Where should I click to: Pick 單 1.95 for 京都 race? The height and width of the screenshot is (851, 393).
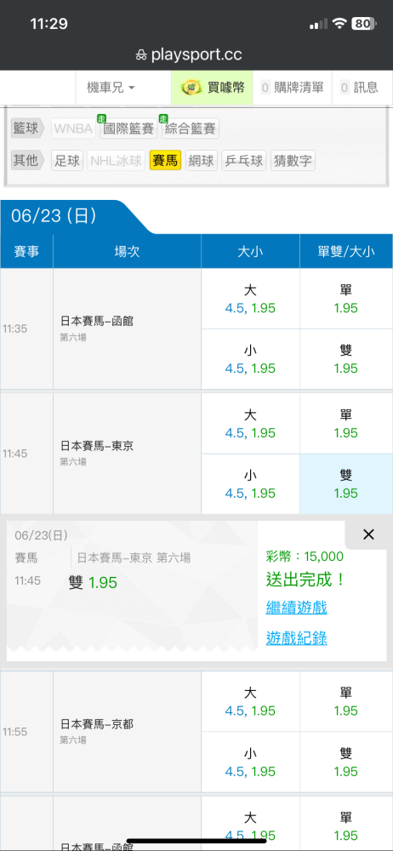coord(345,701)
